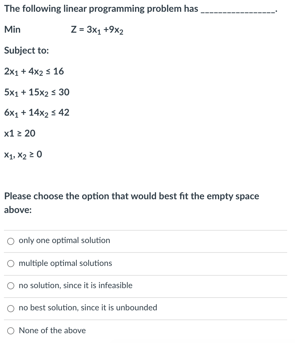Viewport: 295px width, 343px height.
Task: Select the "None of the above" radio button
Action: (11, 331)
